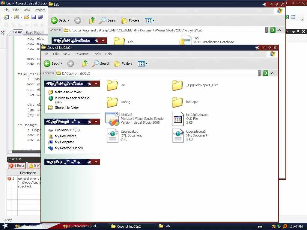Go up one folder in Lab window
The height and width of the screenshot is (230, 307).
click(92, 20)
